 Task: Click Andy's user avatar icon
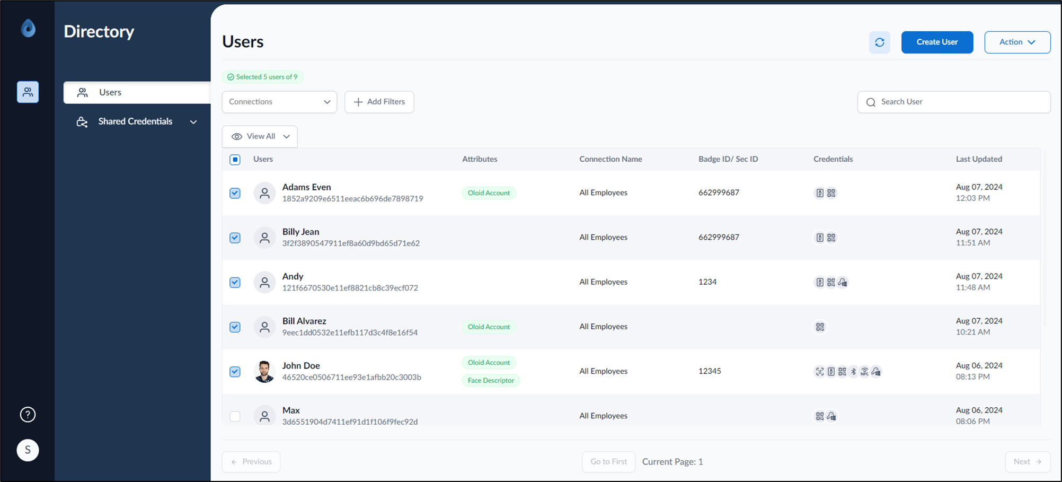pyautogui.click(x=264, y=282)
